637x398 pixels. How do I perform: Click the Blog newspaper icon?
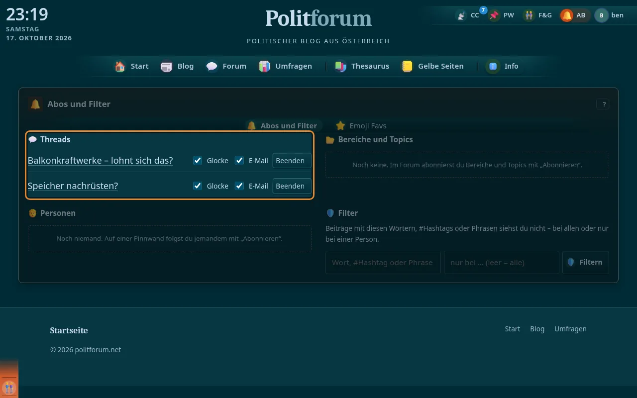coord(167,66)
